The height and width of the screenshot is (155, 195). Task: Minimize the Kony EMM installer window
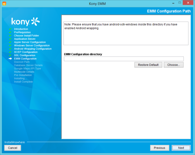click(x=173, y=3)
